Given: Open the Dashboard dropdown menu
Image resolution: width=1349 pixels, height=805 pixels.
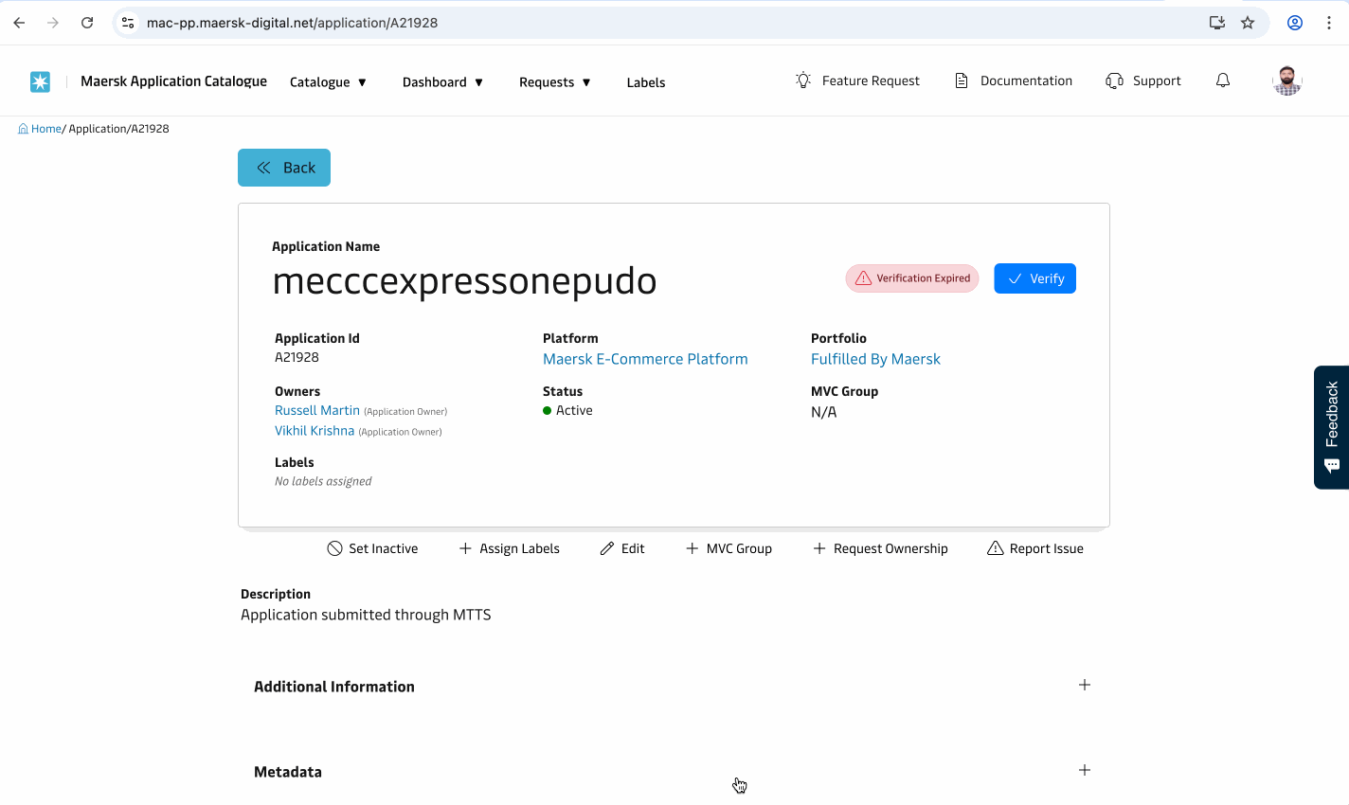Looking at the screenshot, I should 442,82.
